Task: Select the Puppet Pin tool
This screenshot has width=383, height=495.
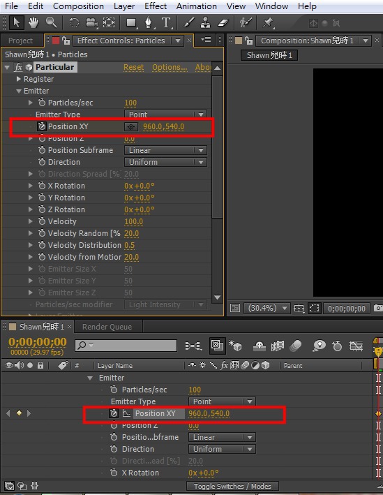Action: point(268,23)
